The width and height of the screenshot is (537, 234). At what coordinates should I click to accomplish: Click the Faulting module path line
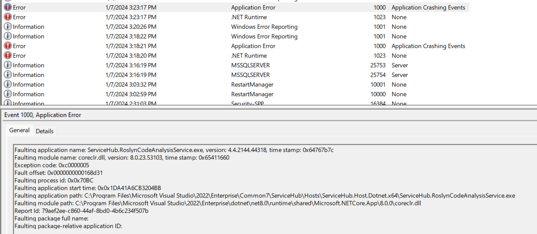pos(218,203)
